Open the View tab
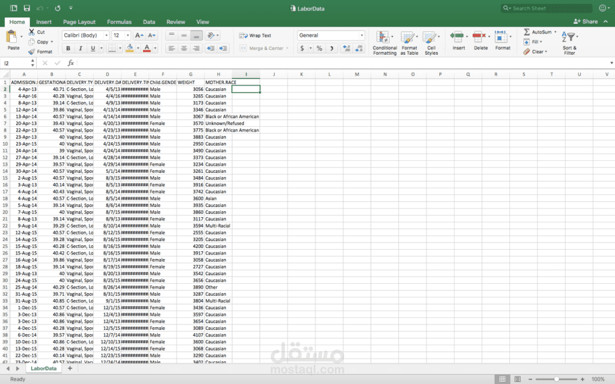Image resolution: width=615 pixels, height=384 pixels. 203,22
